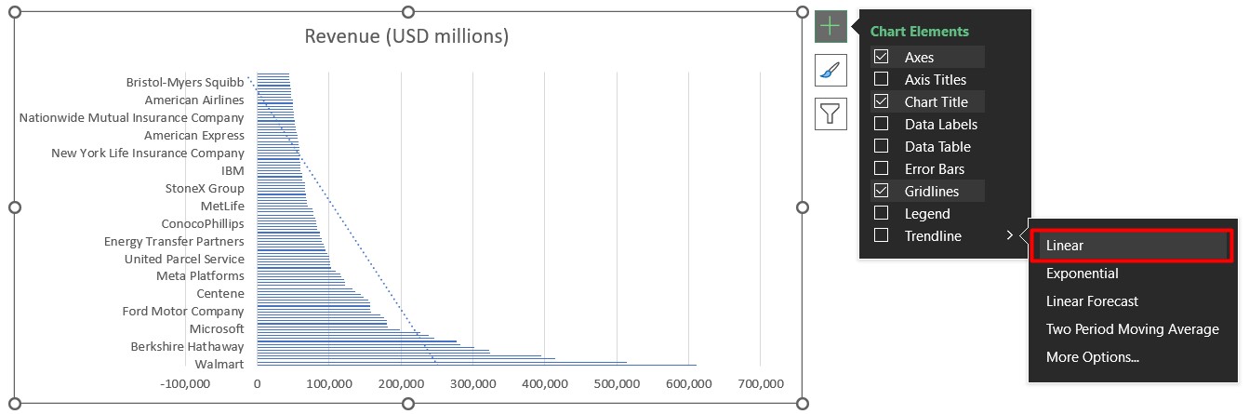Choose the Exponential trendline option
1249x414 pixels.
tap(1082, 274)
